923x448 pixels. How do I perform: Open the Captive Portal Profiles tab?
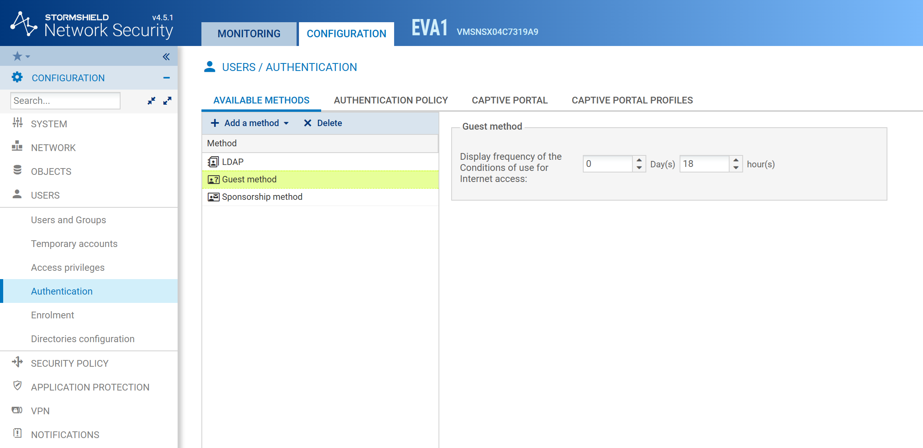coord(632,100)
